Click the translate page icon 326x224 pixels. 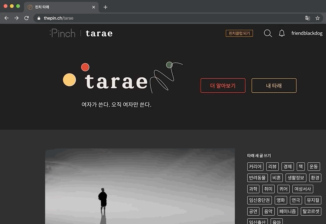[x=308, y=18]
